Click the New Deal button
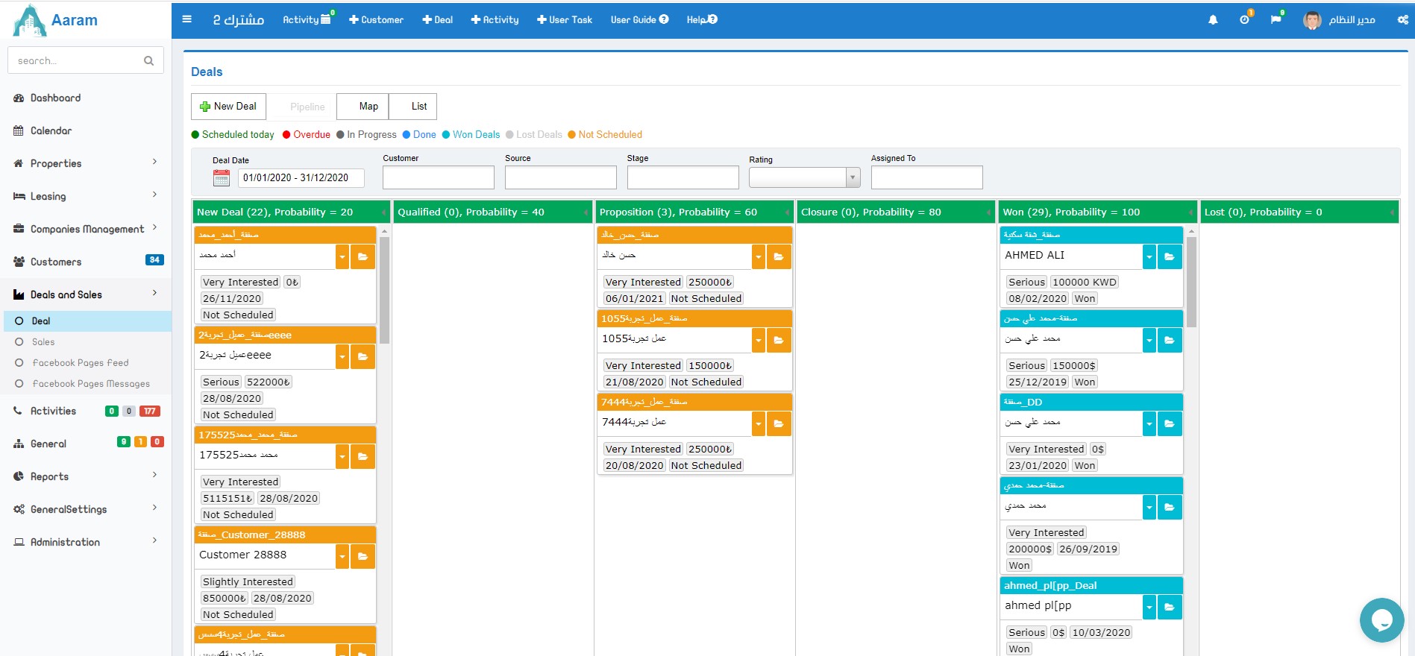The width and height of the screenshot is (1415, 656). [x=228, y=107]
